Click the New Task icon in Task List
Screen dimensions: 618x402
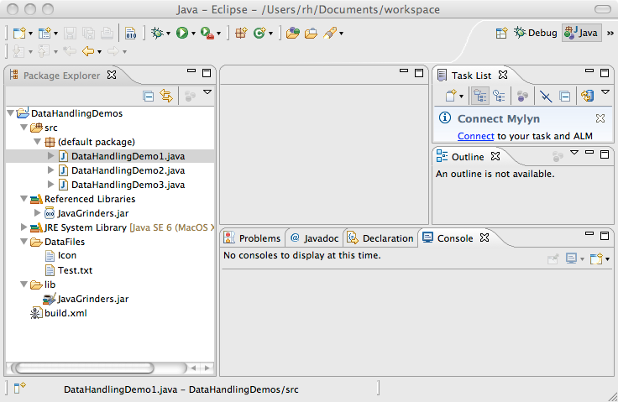451,96
